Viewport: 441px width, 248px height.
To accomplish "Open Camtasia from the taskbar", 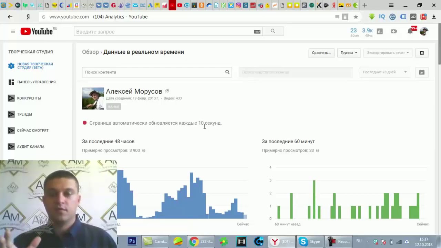I will pyautogui.click(x=155, y=241).
